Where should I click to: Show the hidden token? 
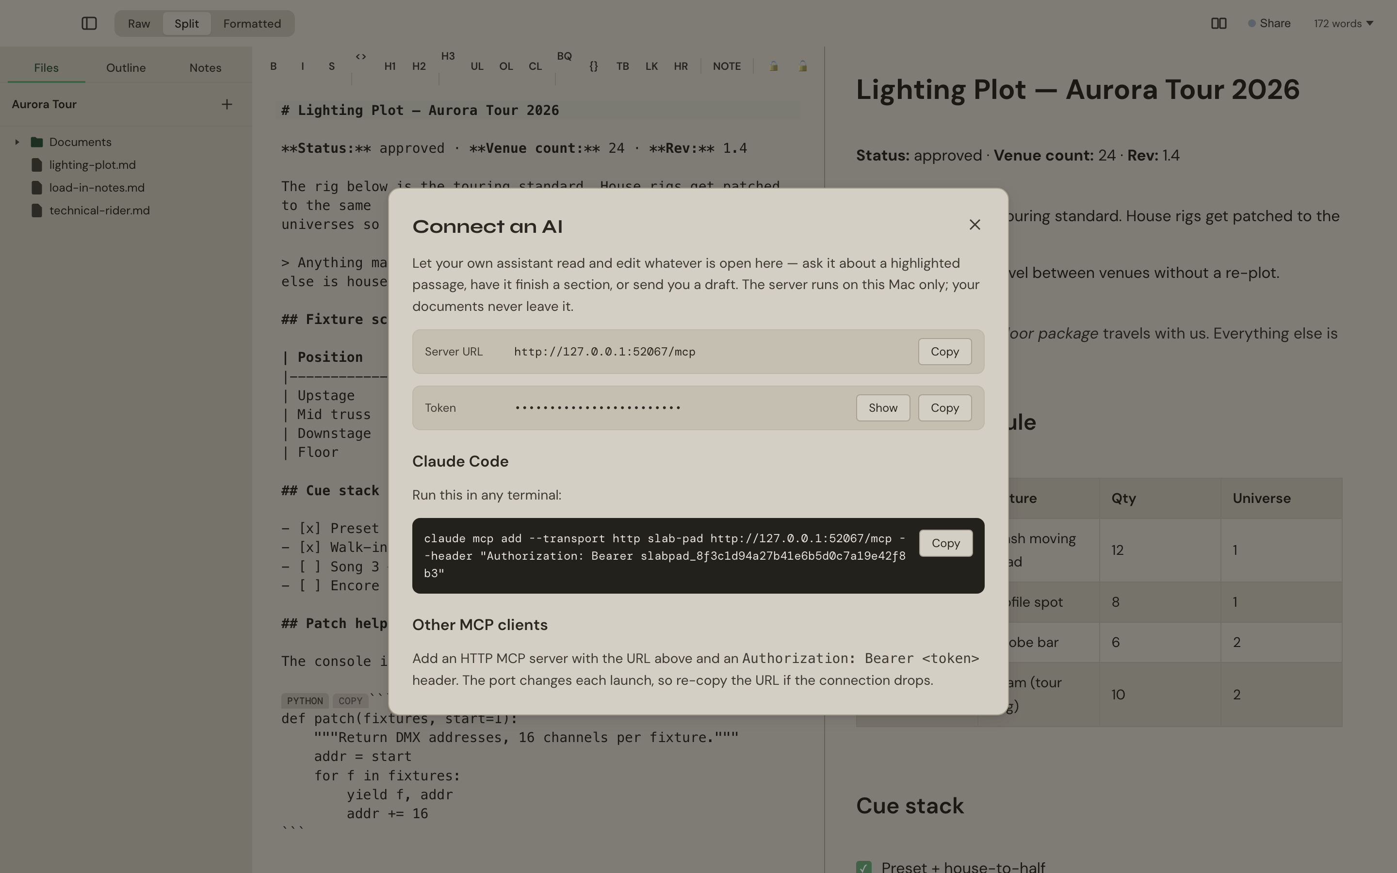883,408
